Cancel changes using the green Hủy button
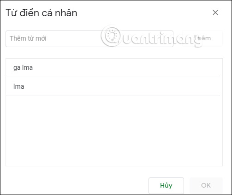This screenshot has width=232, height=195. click(166, 185)
